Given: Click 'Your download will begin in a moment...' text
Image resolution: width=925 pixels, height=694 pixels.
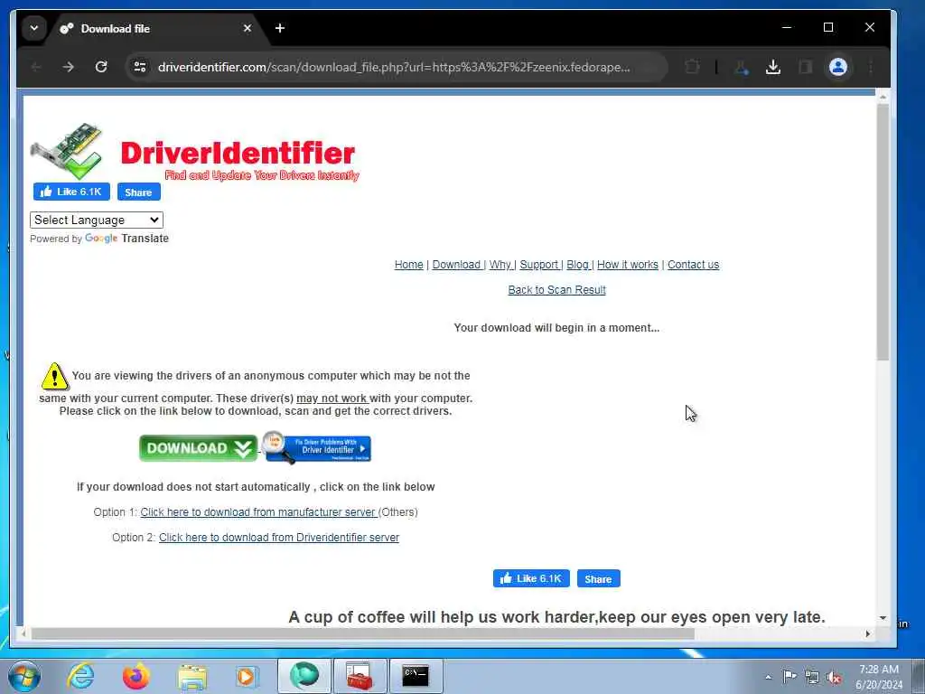Looking at the screenshot, I should tap(556, 327).
